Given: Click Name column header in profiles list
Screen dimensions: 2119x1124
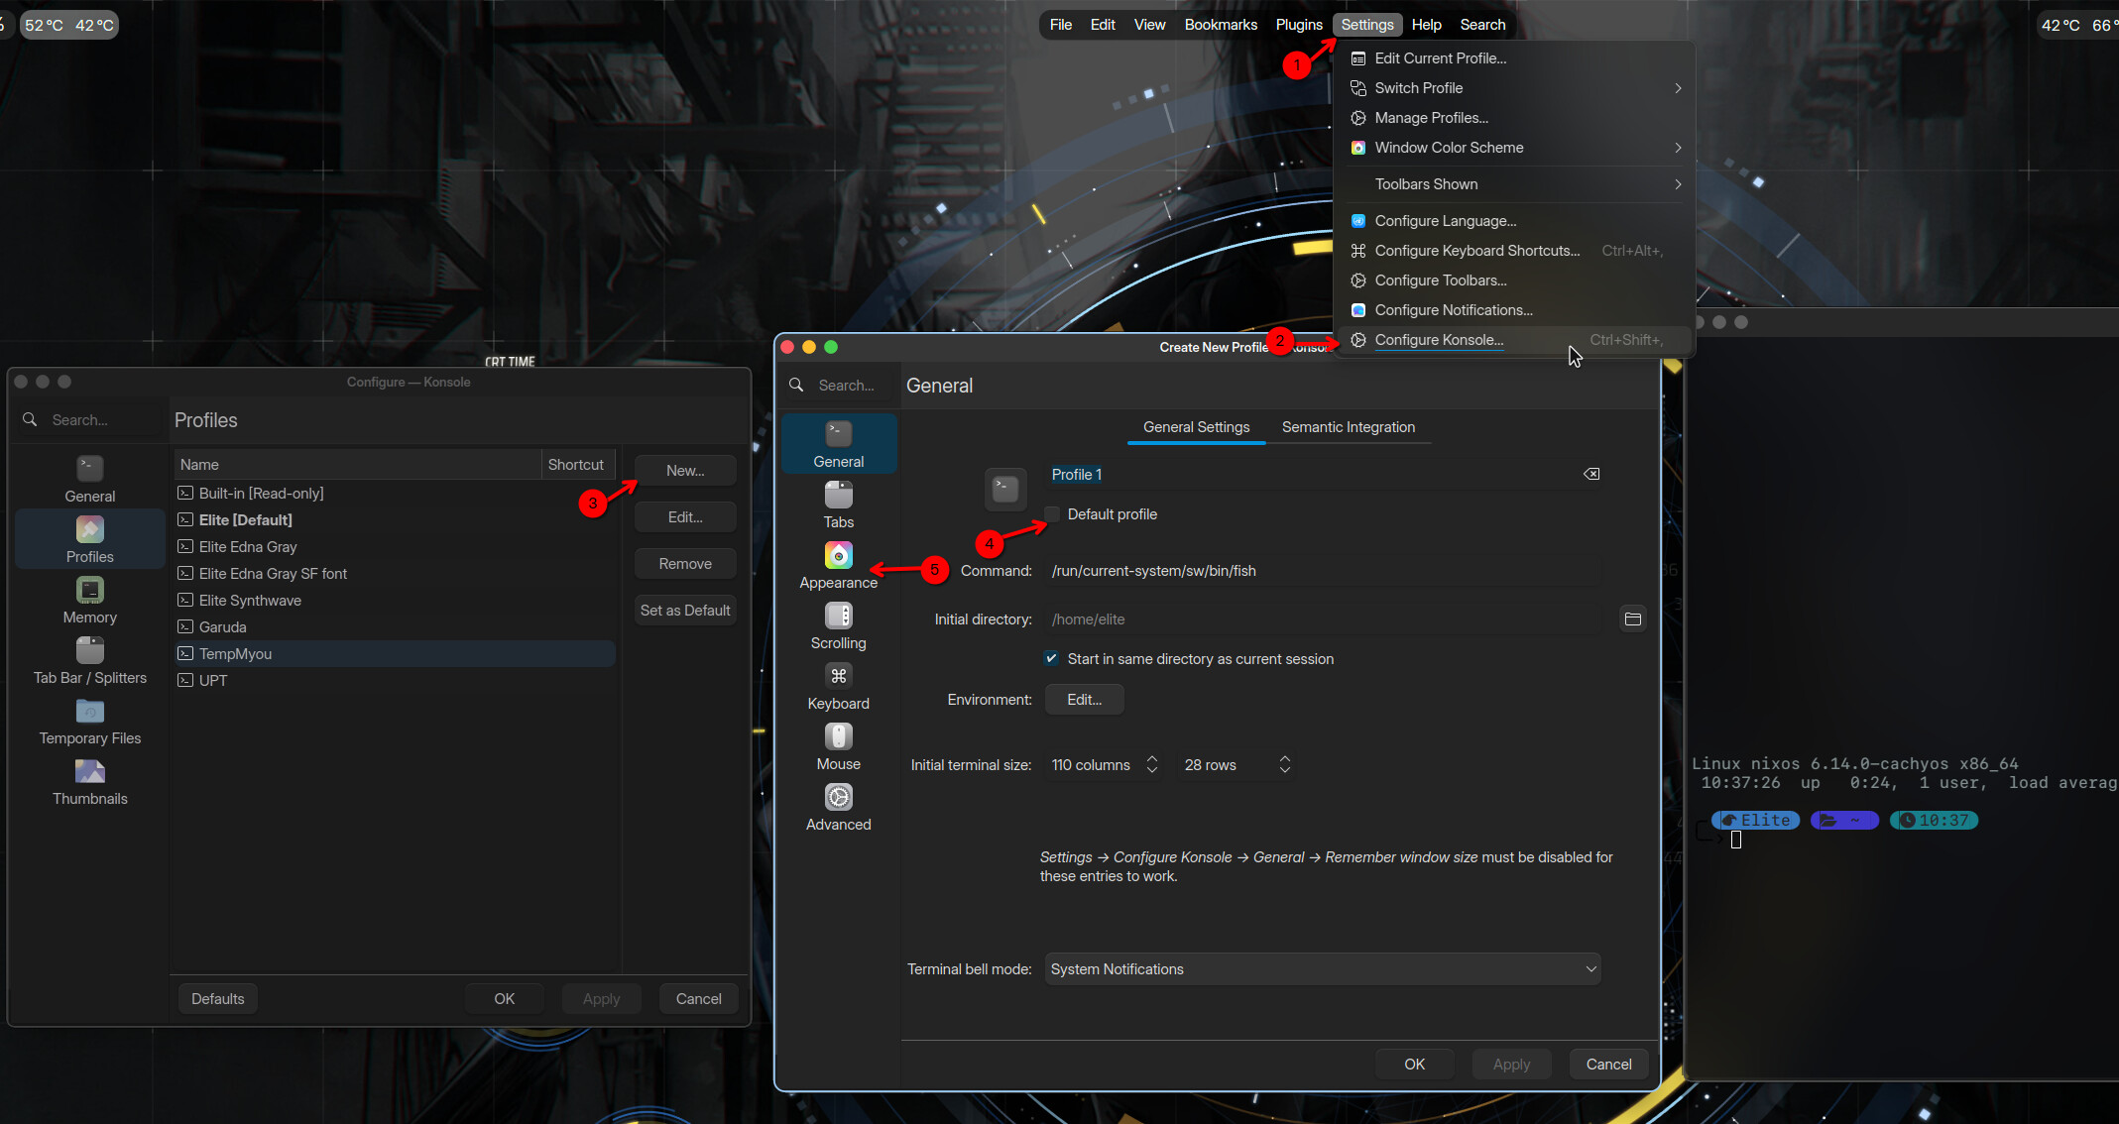Looking at the screenshot, I should click(358, 465).
